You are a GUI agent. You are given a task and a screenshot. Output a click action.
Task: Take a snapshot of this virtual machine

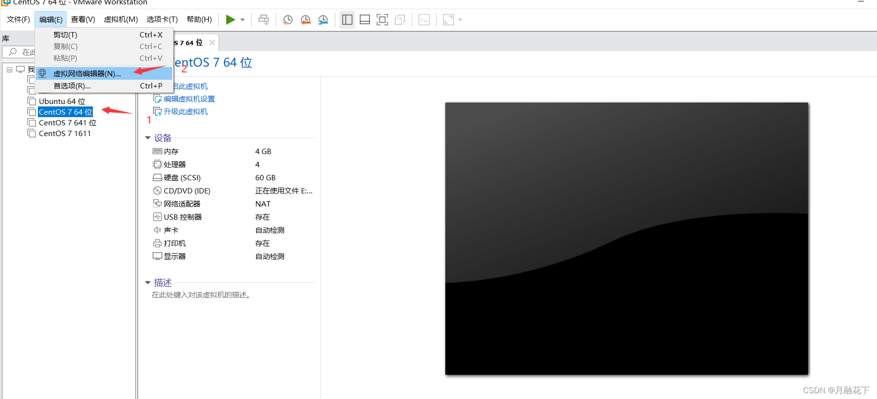(288, 20)
